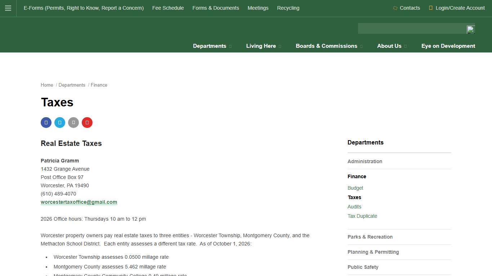This screenshot has height=276, width=492.
Task: Share the page via the gray email icon
Action: [73, 122]
